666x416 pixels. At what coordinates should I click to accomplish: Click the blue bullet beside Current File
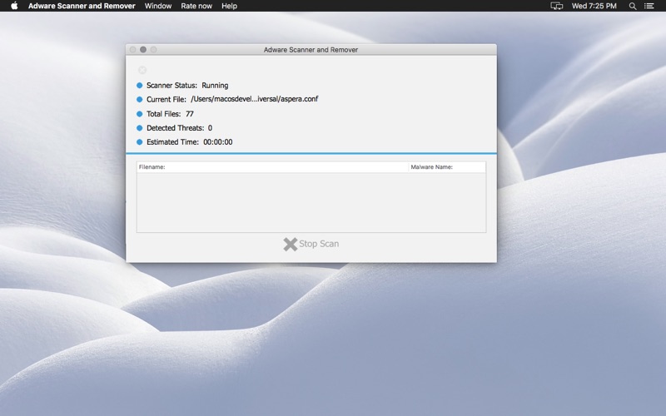coord(139,99)
